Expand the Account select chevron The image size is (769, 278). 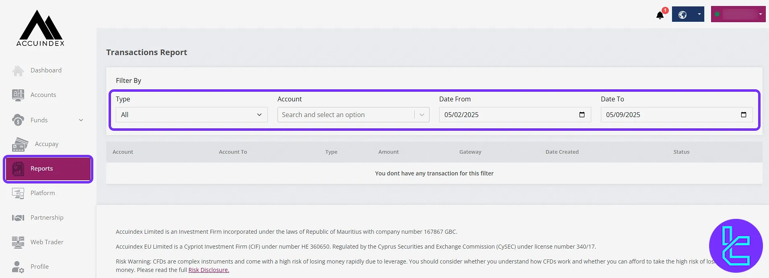pos(422,115)
